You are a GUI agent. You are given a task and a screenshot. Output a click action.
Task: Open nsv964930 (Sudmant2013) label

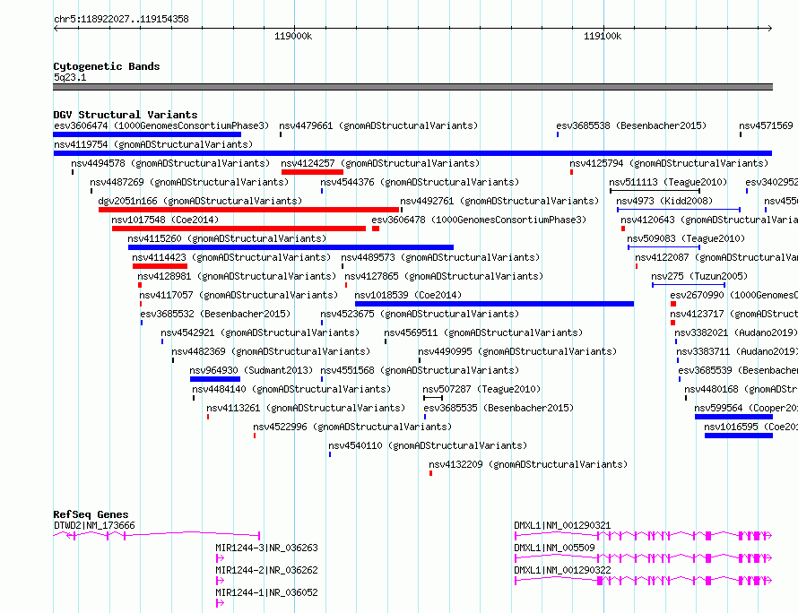point(251,370)
